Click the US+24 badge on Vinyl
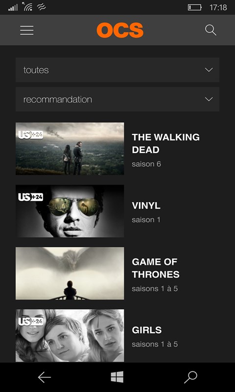The width and height of the screenshot is (235, 392). [30, 197]
